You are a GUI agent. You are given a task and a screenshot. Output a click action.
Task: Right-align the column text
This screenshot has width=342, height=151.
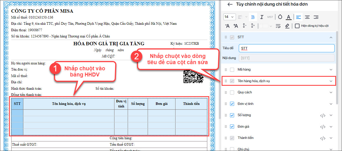pos(316,17)
